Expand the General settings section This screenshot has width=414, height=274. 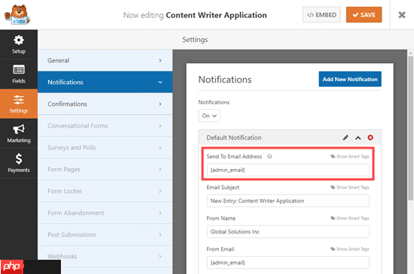105,60
